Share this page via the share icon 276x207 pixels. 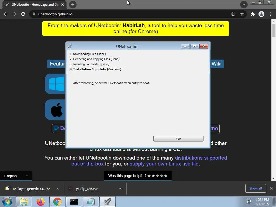[233, 14]
